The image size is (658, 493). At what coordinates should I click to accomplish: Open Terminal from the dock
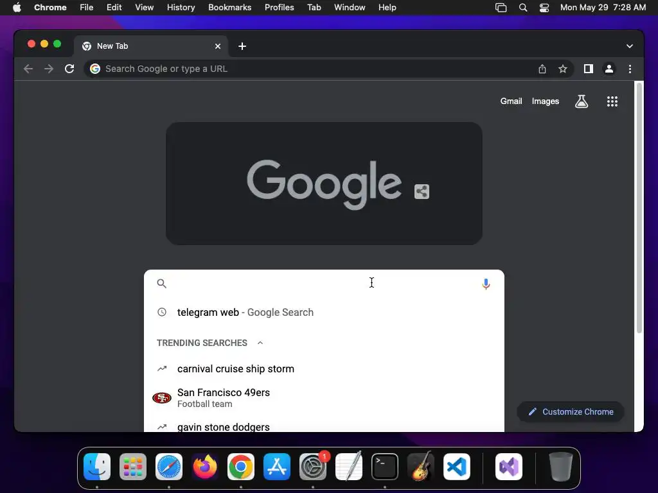tap(385, 467)
